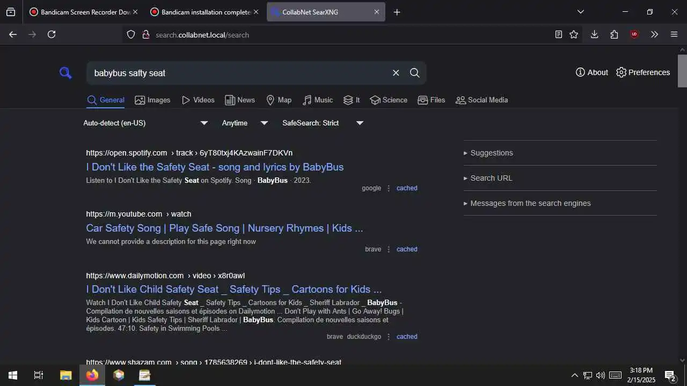Open the Extensions puzzle icon
Viewport: 687px width, 386px height.
[614, 34]
